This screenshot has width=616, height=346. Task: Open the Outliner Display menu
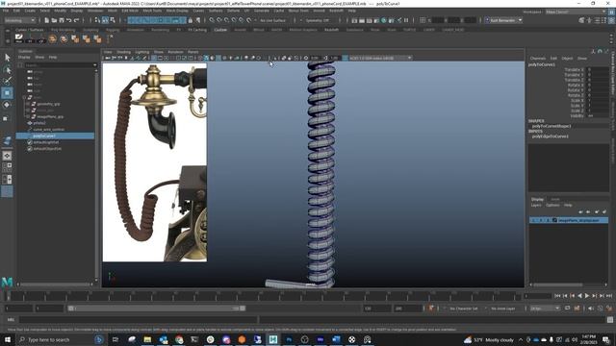click(24, 58)
